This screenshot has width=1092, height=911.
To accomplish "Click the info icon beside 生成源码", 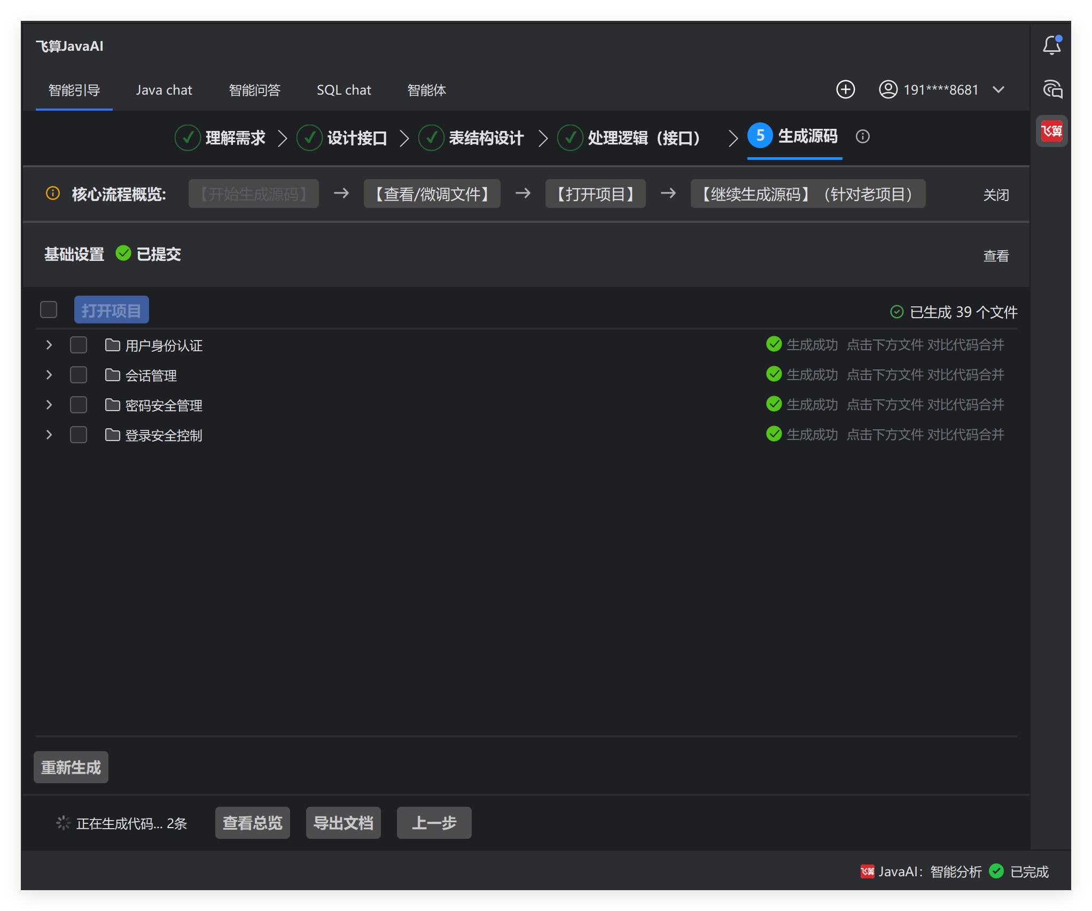I will [x=862, y=137].
